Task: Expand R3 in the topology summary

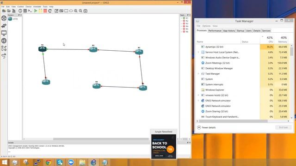Action: (181, 24)
